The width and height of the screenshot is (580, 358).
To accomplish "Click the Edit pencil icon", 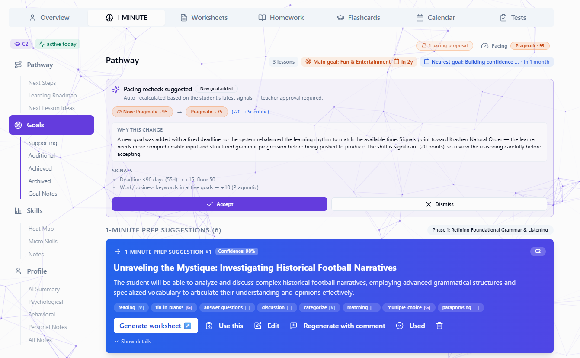I will click(x=258, y=326).
